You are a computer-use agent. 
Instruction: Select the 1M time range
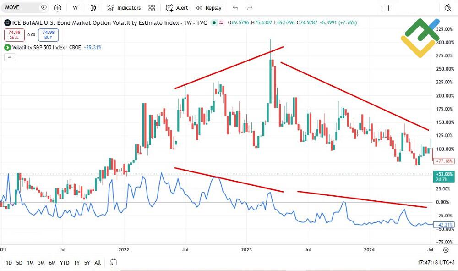click(x=30, y=263)
